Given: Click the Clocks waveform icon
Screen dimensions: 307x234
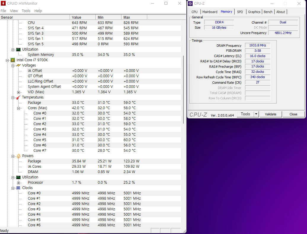Looking at the screenshot, I should [18, 188].
